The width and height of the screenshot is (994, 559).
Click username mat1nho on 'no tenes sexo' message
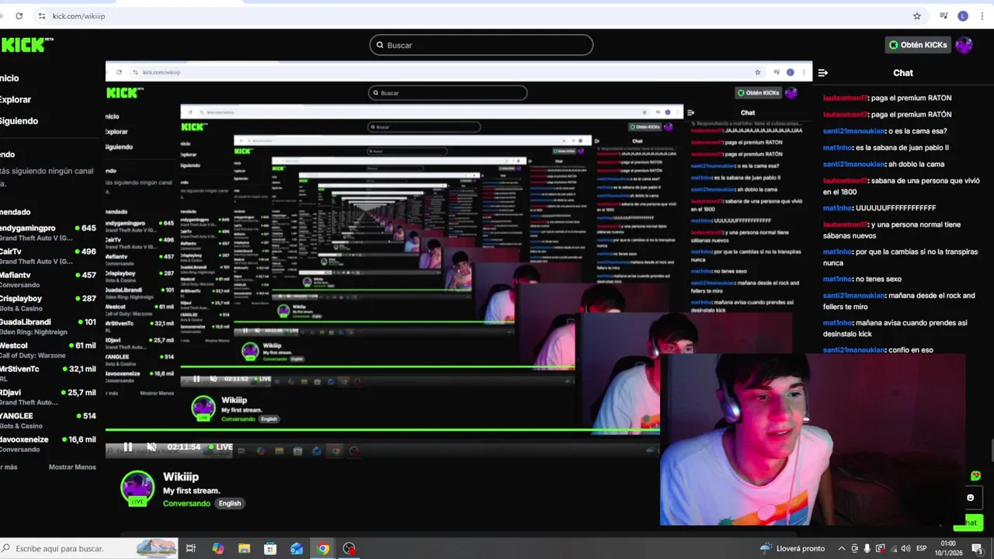coord(838,279)
